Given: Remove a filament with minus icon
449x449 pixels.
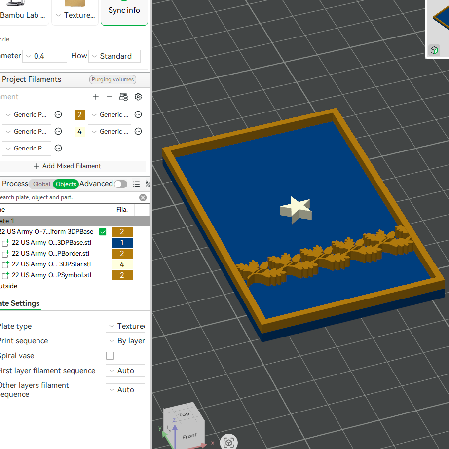Looking at the screenshot, I should point(110,97).
